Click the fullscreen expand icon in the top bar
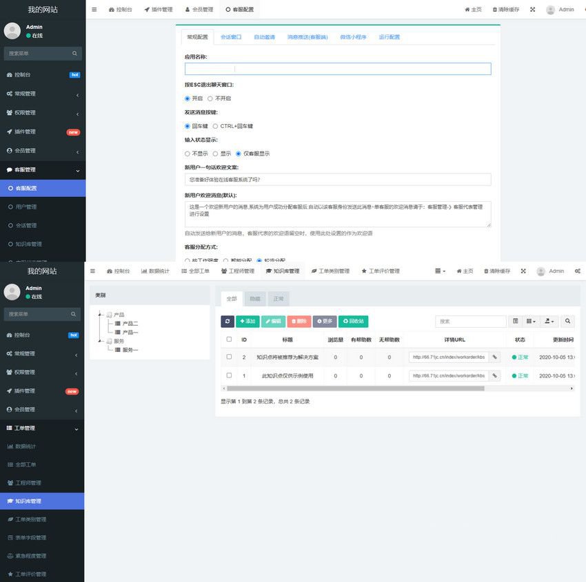Viewport: 586px width, 582px height. pyautogui.click(x=523, y=271)
